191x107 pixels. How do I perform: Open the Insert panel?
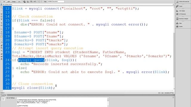coord(179,6)
